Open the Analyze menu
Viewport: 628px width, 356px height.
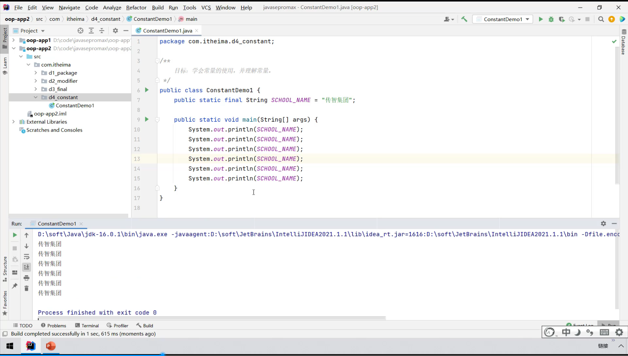click(x=112, y=8)
